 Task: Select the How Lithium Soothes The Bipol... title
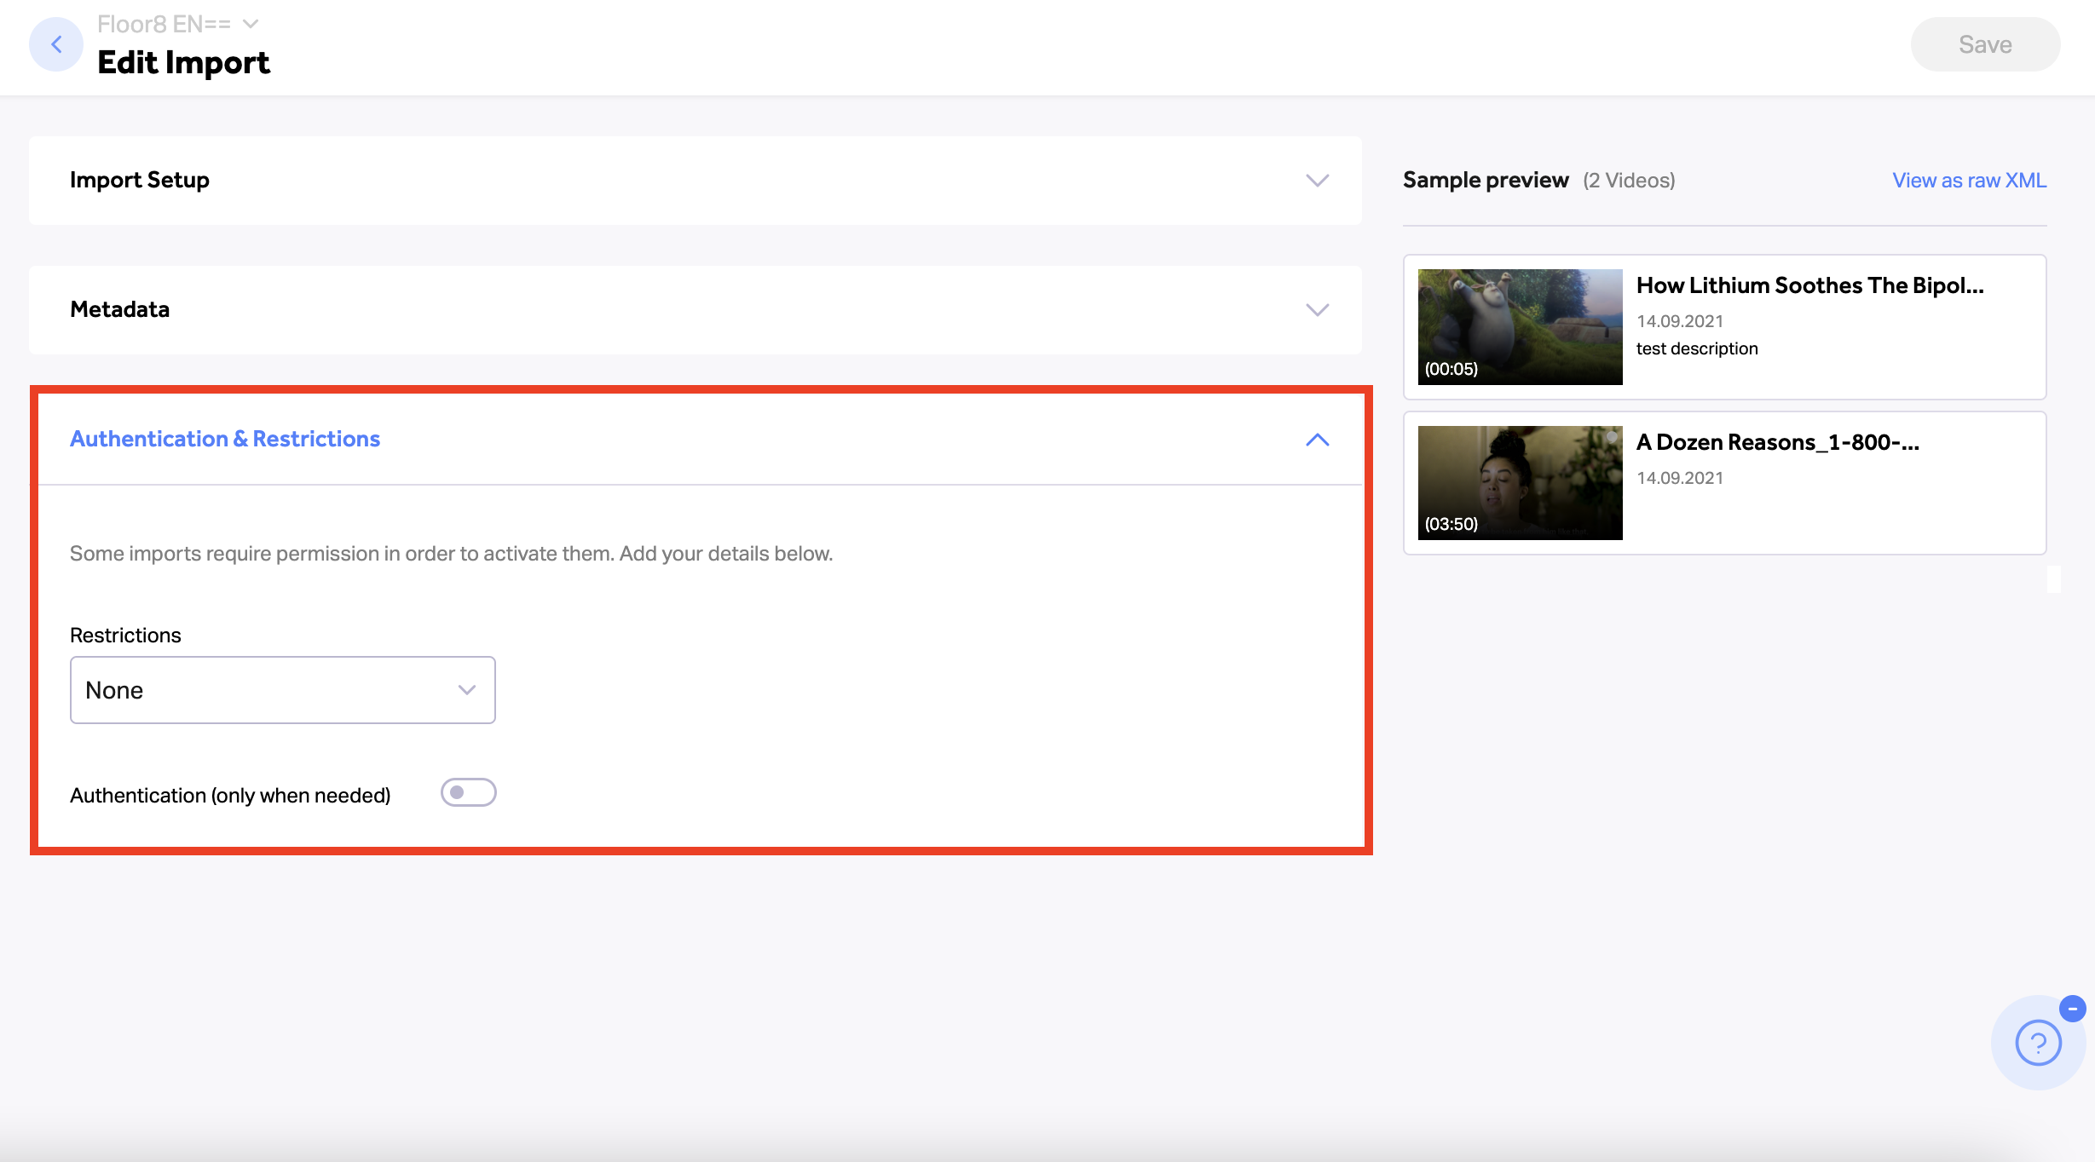tap(1809, 286)
